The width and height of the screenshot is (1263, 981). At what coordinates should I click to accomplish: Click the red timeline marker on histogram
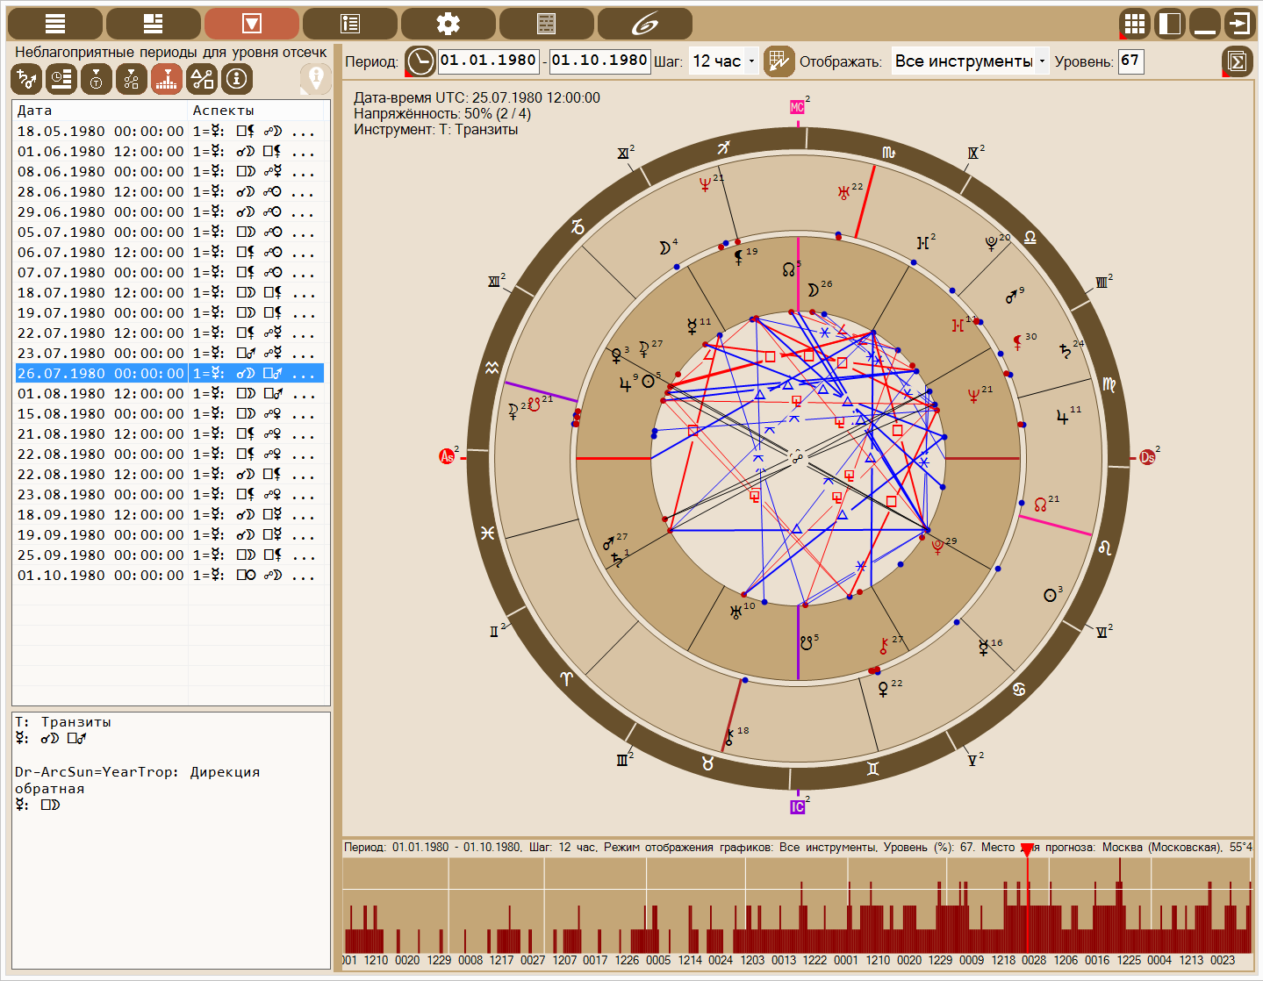pos(1027,849)
